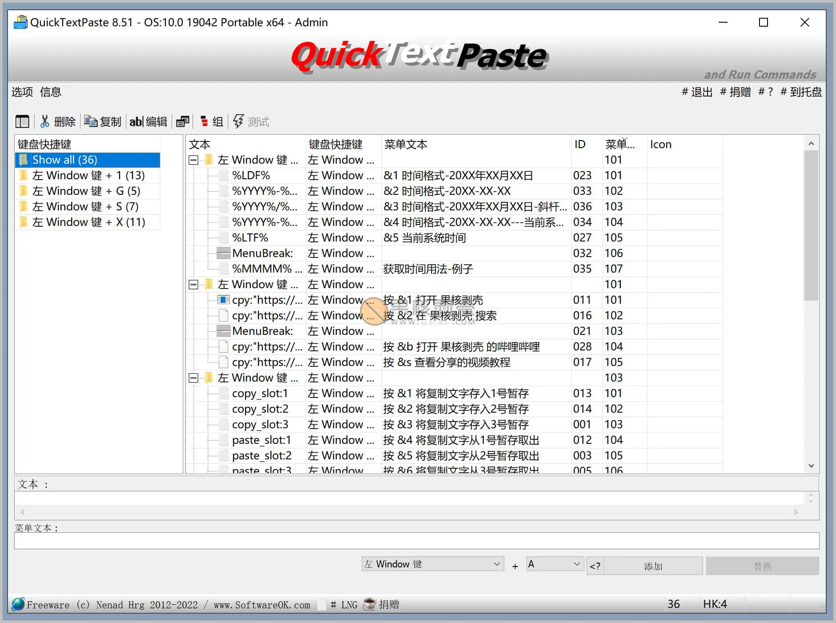Viewport: 836px width, 623px height.
Task: Open the A key letter dropdown
Action: [x=553, y=564]
